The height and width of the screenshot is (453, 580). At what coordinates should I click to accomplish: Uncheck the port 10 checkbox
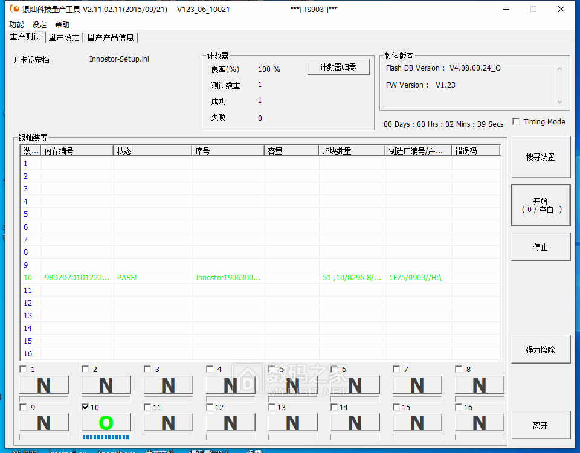click(x=86, y=408)
